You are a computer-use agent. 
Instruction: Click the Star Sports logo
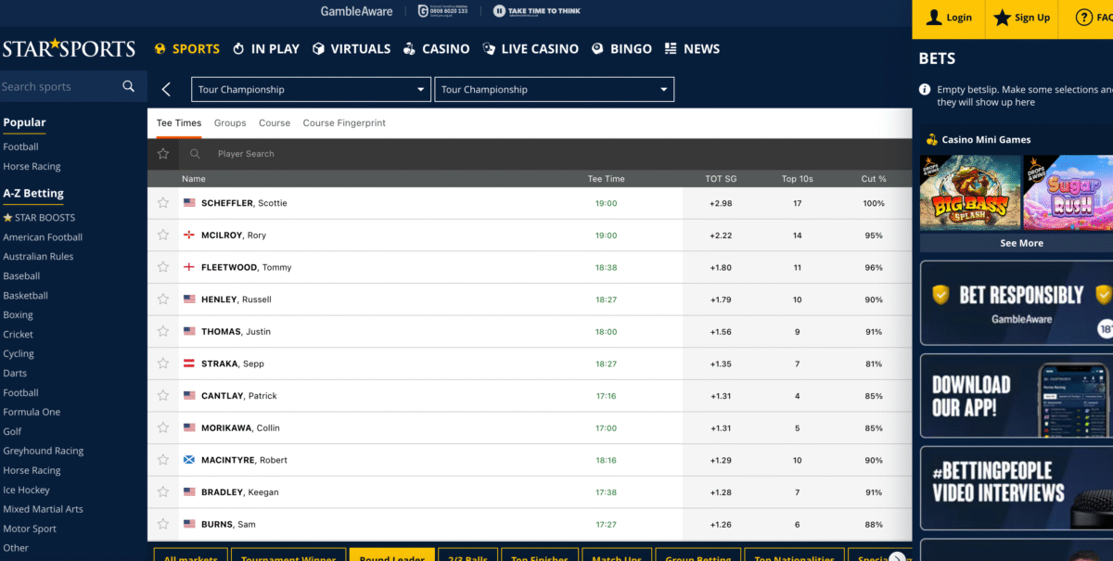(x=69, y=49)
